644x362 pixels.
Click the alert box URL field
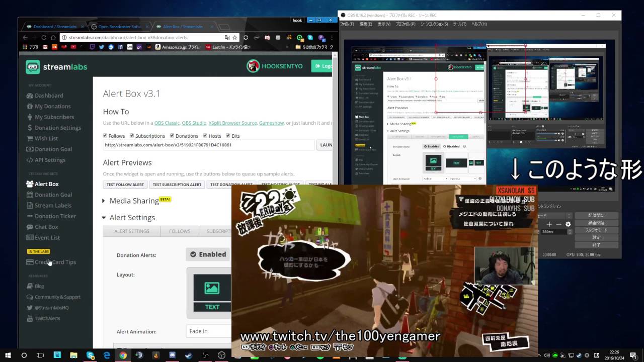click(209, 145)
